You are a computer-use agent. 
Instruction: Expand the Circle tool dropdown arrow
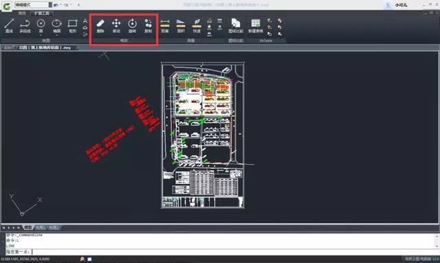(x=41, y=35)
